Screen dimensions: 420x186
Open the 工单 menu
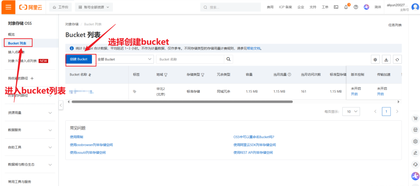coord(325,7)
